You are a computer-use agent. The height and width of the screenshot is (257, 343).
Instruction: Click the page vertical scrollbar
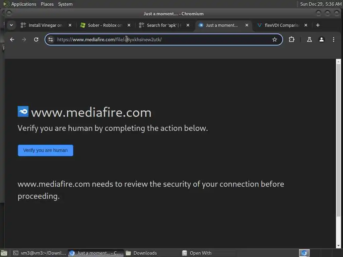click(338, 140)
